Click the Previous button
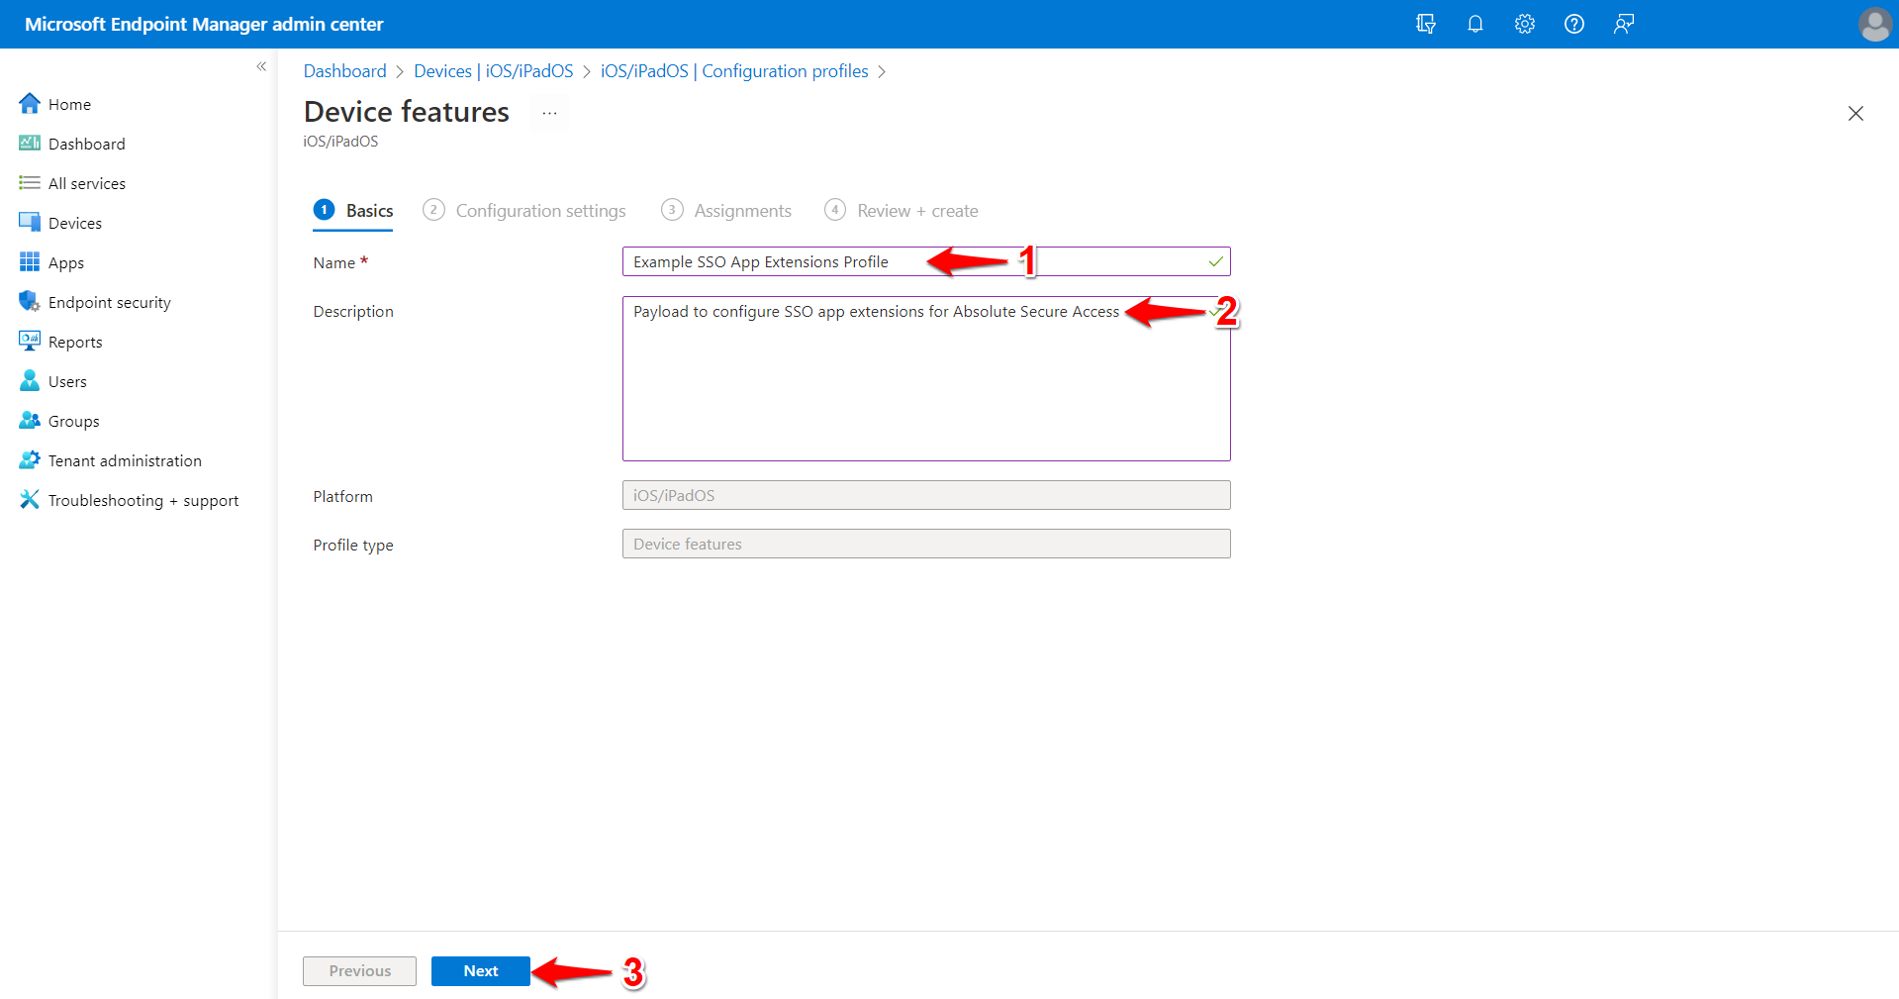1899x999 pixels. (359, 971)
